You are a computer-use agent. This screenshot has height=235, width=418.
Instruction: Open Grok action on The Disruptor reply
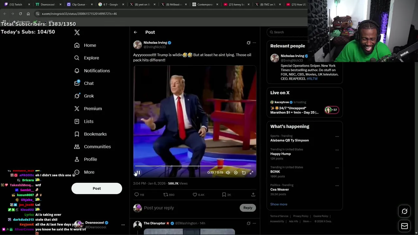click(249, 224)
